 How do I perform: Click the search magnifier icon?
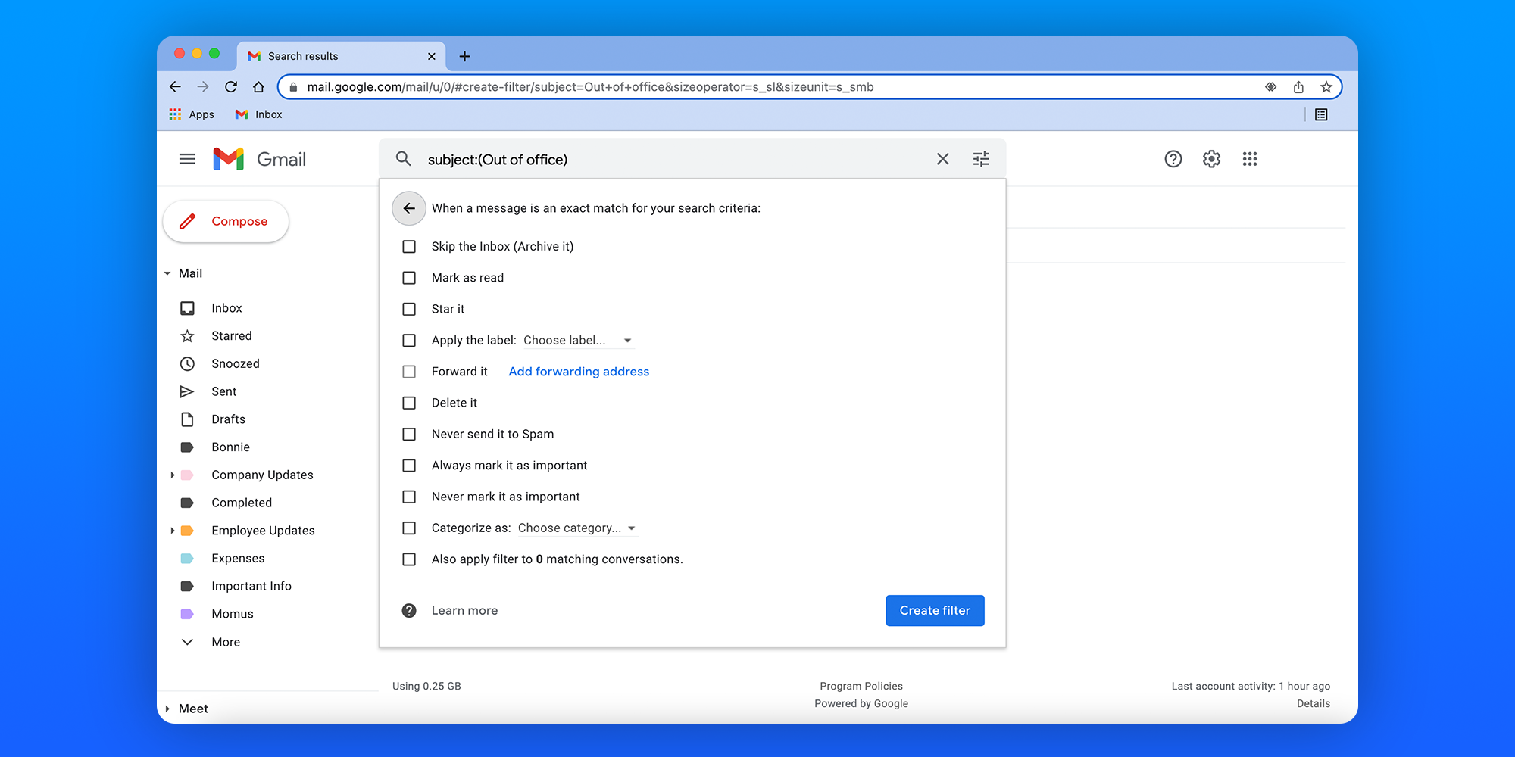(404, 159)
